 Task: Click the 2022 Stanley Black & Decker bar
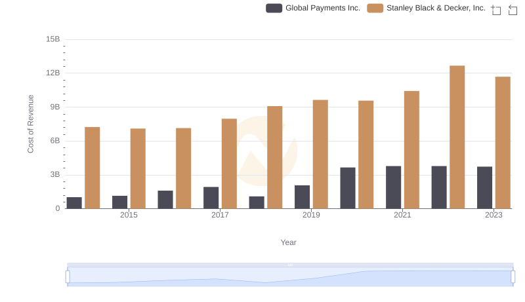click(x=457, y=137)
